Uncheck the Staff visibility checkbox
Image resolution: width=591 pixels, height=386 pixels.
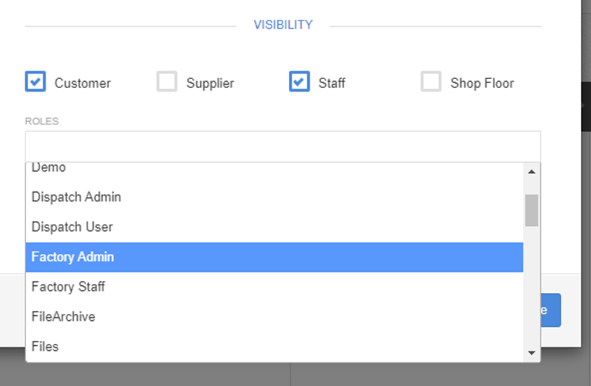(299, 82)
